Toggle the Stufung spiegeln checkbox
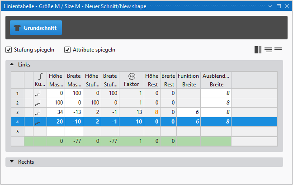 click(x=9, y=50)
